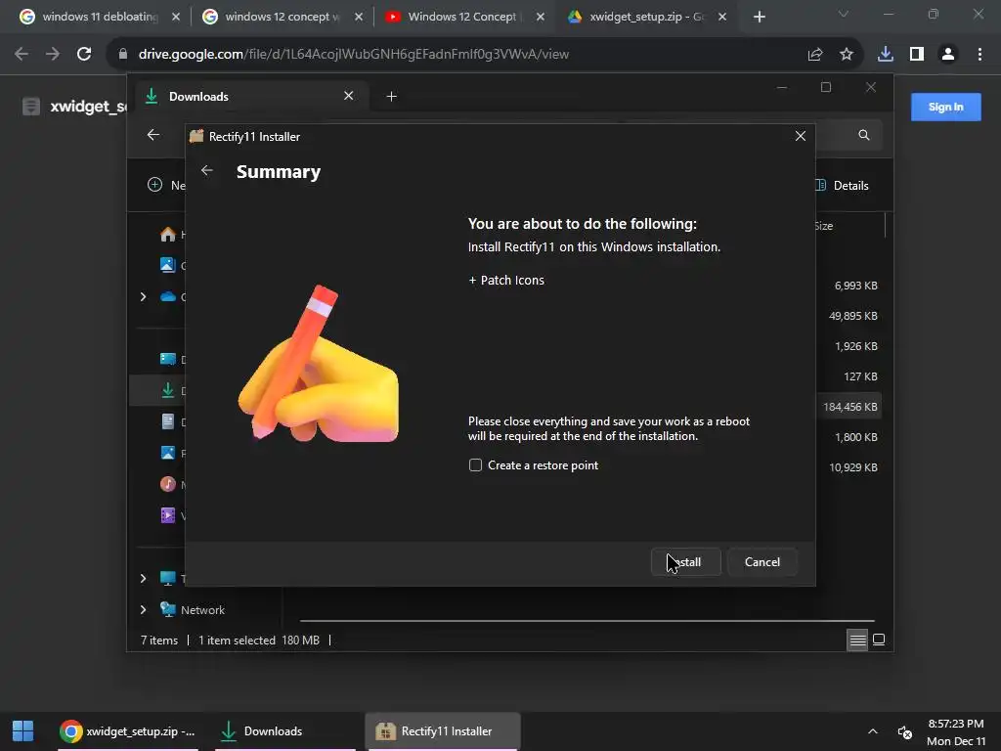
Task: Activate Chrome xwidget_setup.zip taskbar item
Action: click(x=128, y=731)
